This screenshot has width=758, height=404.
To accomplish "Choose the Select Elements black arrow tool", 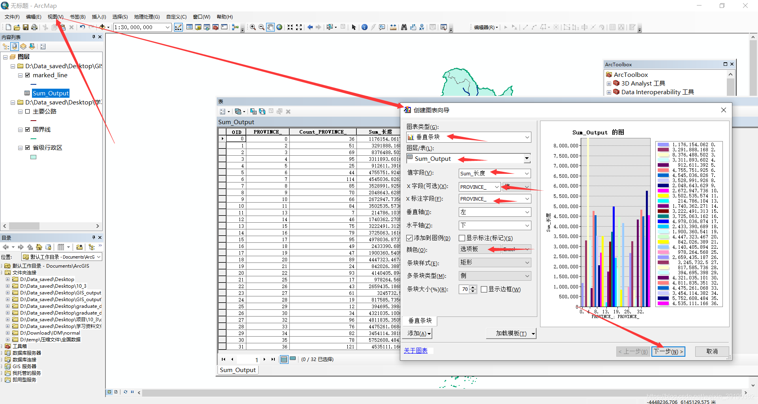I will (x=354, y=27).
